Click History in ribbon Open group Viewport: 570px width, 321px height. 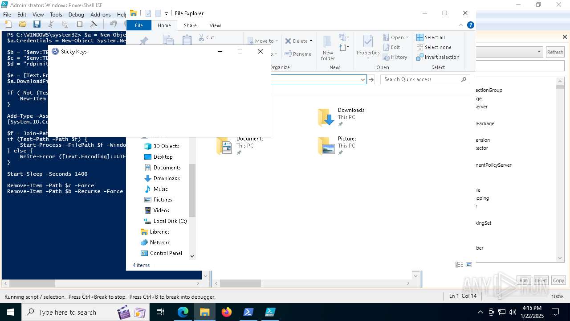[395, 57]
